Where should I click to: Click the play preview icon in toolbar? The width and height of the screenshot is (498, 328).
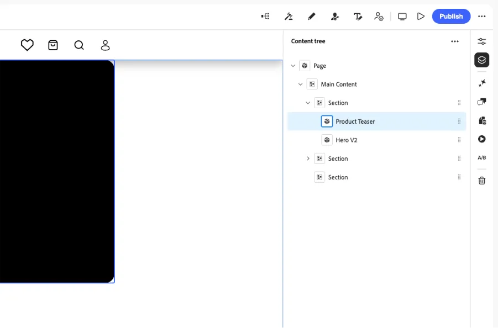pos(421,16)
